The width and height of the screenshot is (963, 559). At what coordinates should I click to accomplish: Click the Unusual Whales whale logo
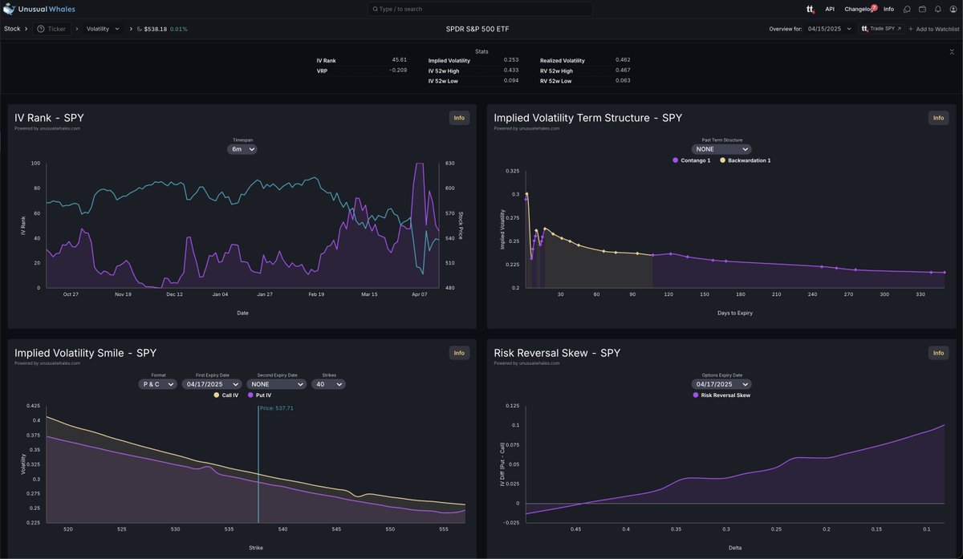10,9
